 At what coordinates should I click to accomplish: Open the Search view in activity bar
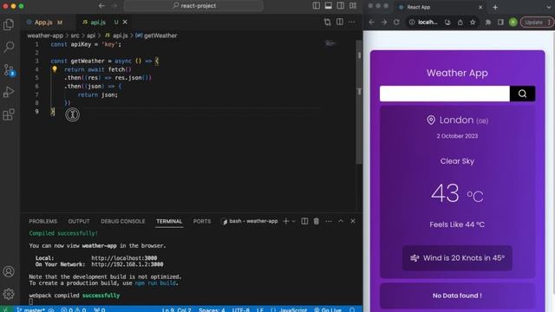[9, 47]
